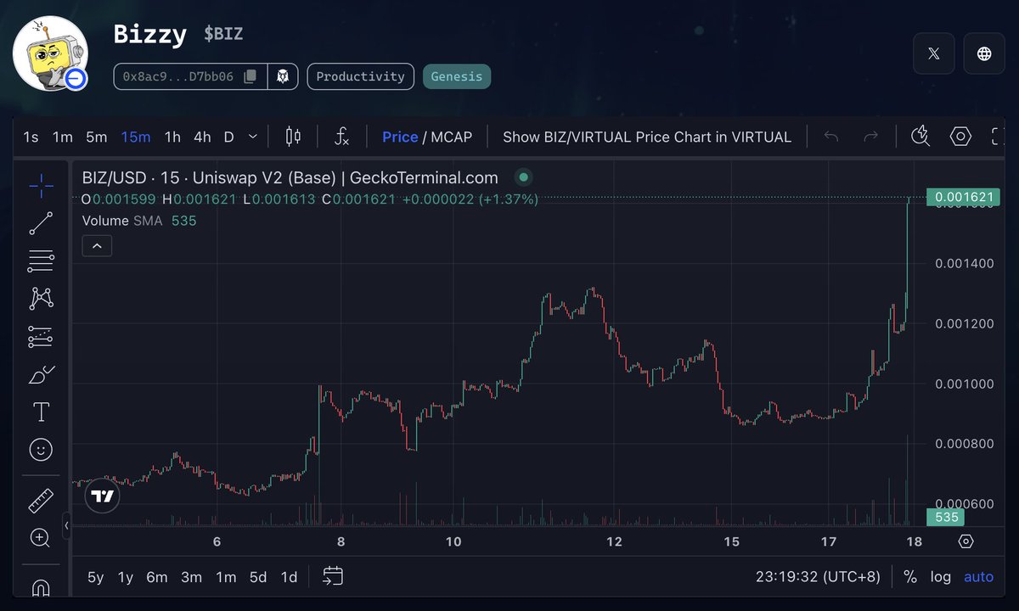
Task: Copy the contract address 0x8ac9...D7bb06
Action: click(250, 76)
